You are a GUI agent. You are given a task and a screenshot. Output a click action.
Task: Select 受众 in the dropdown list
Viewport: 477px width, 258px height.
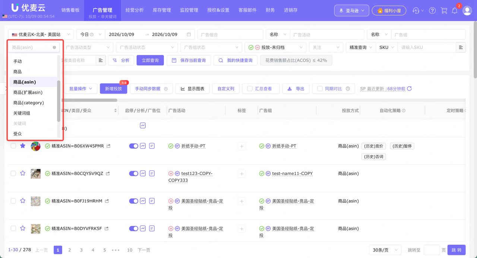(33, 134)
